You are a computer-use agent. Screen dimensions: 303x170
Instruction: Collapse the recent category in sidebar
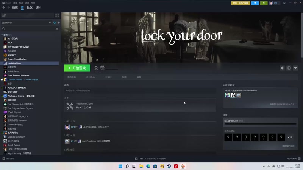pos(2,35)
